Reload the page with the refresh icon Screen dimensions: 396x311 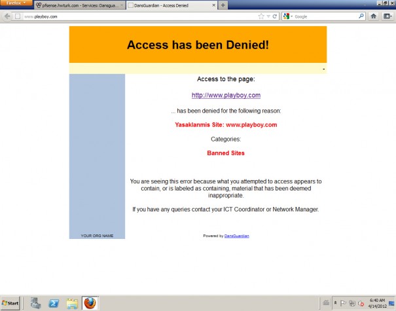pos(275,16)
